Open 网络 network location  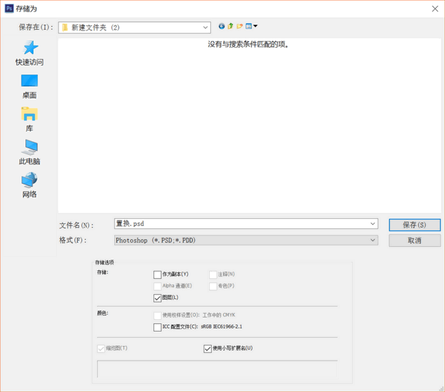coord(30,185)
